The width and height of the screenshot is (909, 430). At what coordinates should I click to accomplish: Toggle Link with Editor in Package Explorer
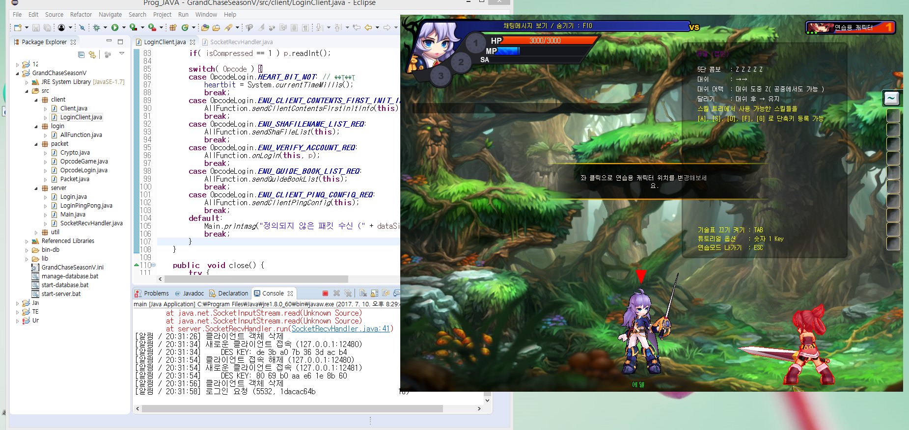(x=92, y=54)
